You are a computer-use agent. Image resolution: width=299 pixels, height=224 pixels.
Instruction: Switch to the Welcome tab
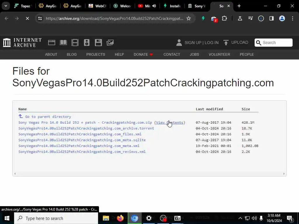pyautogui.click(x=122, y=6)
